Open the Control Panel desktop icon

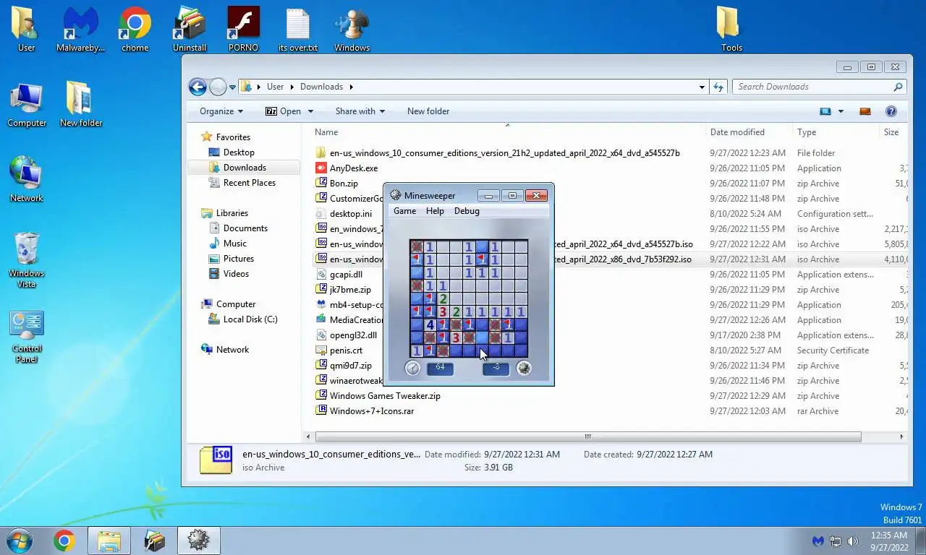27,337
